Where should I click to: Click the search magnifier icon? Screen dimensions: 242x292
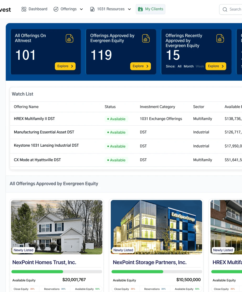pos(225,9)
